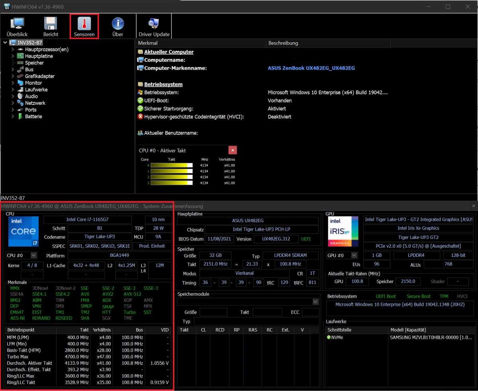
Task: Select the Windows 10 Enterprise value in the main pane
Action: [x=327, y=92]
